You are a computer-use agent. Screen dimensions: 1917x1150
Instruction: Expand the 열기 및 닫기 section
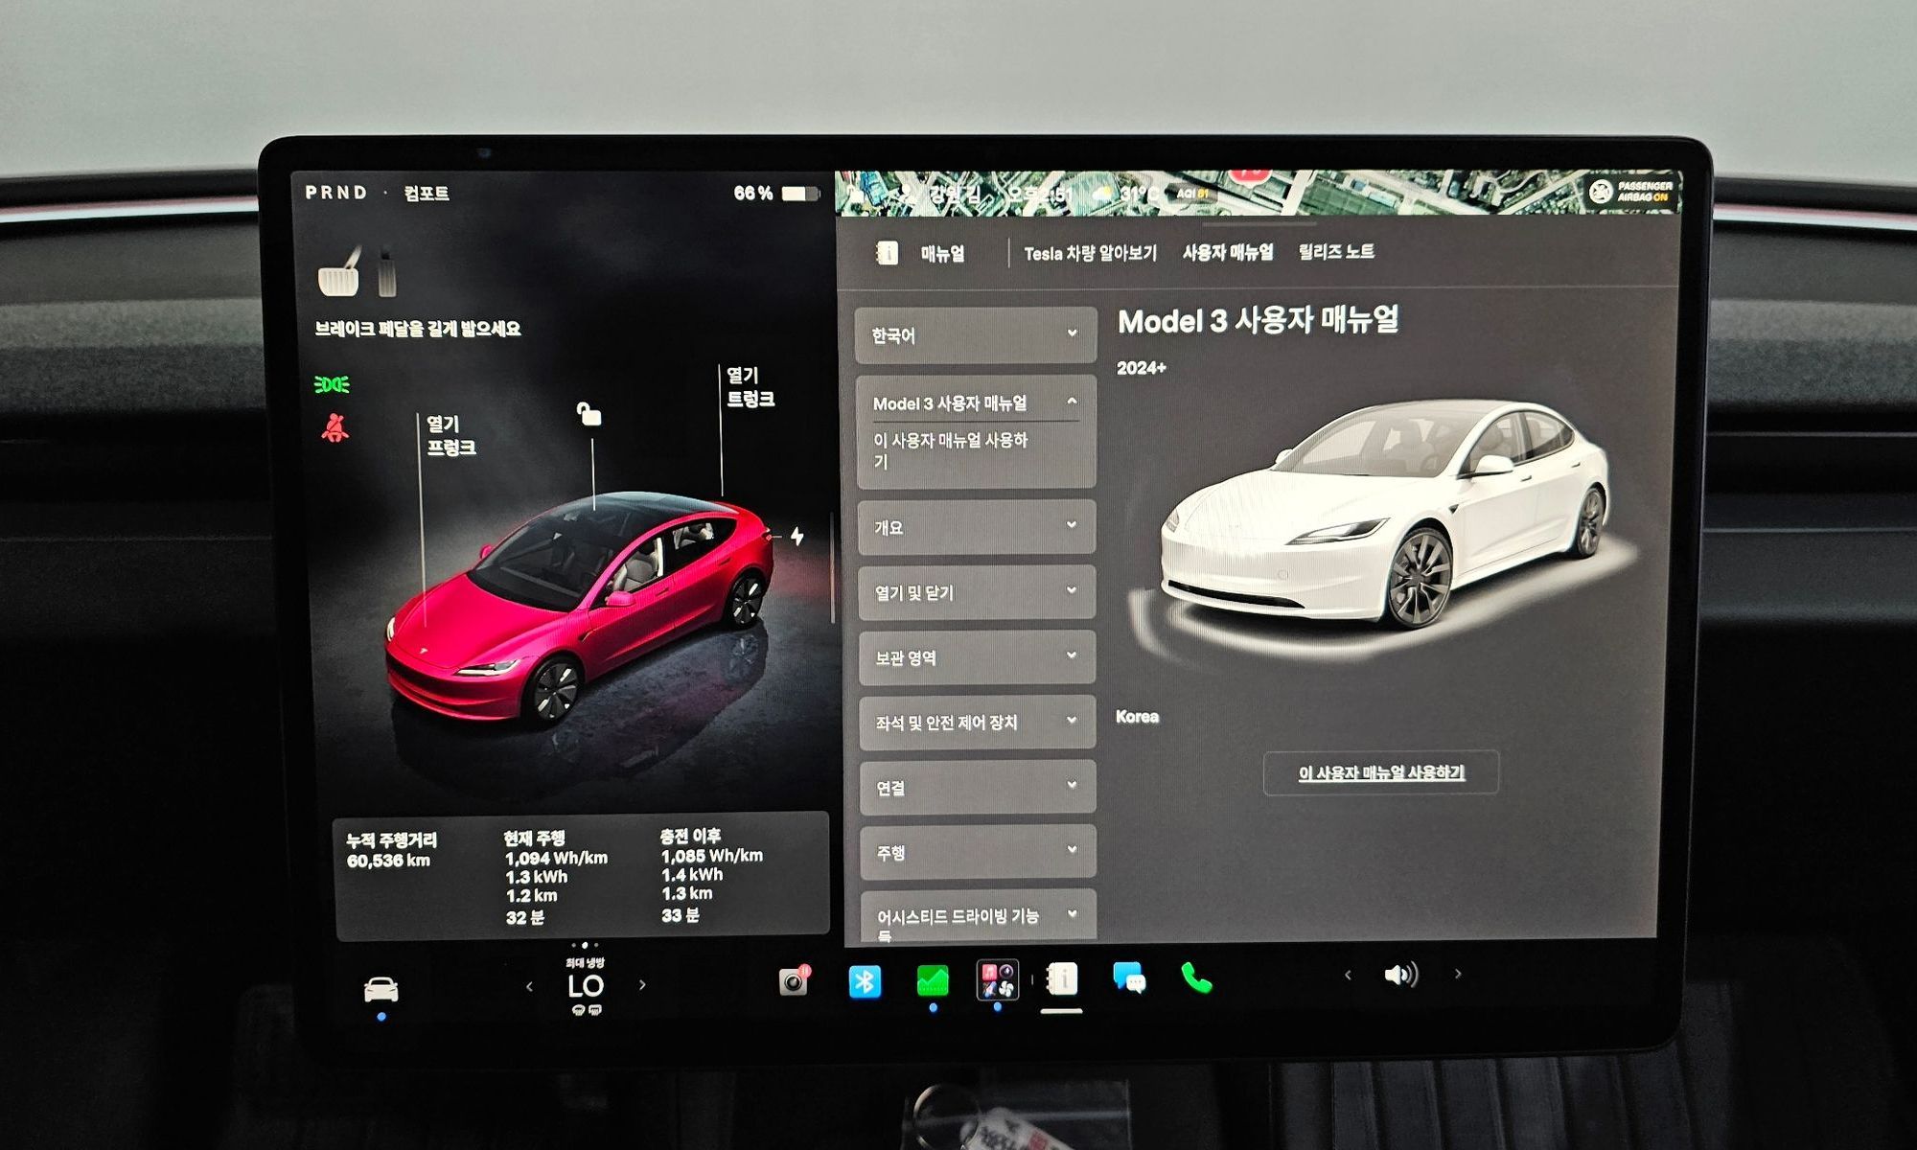[976, 592]
